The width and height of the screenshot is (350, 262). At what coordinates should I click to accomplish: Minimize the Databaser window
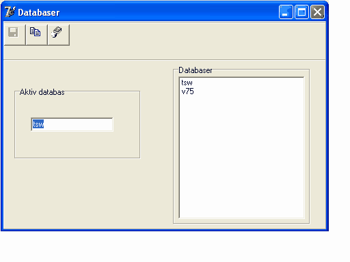tap(286, 12)
